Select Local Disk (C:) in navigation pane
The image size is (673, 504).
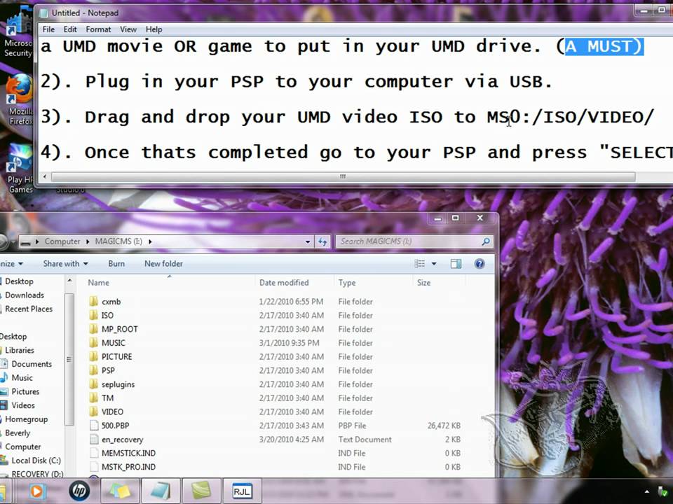click(x=36, y=461)
